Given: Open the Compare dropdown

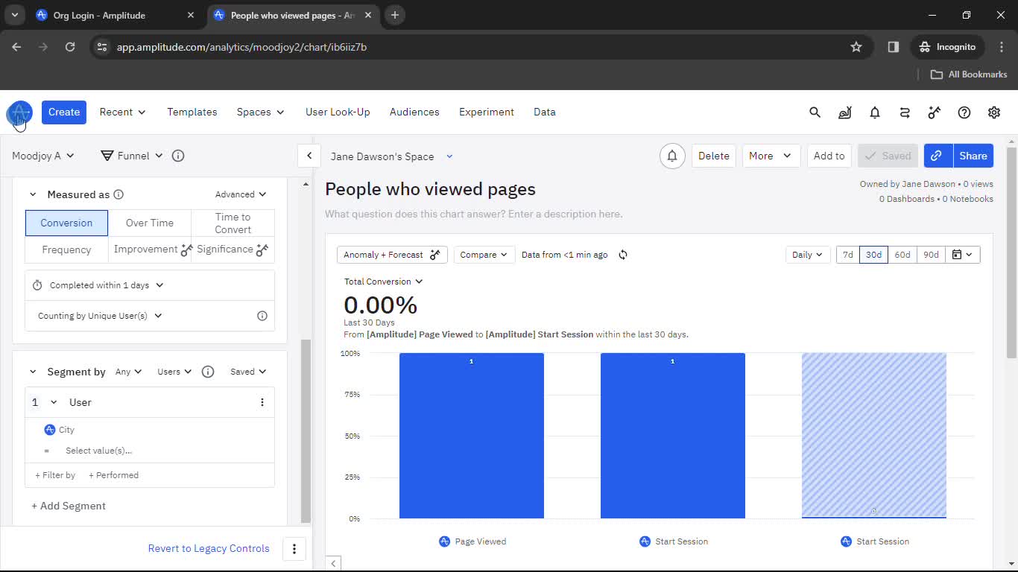Looking at the screenshot, I should 484,255.
